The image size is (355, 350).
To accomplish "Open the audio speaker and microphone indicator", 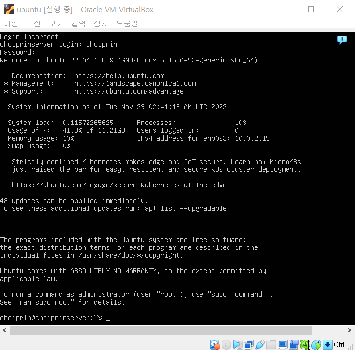I will [x=238, y=344].
